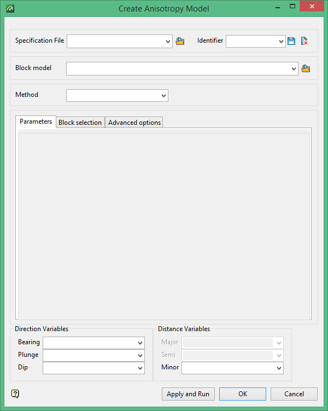The width and height of the screenshot is (328, 411).
Task: Expand the Specification File dropdown
Action: 168,42
